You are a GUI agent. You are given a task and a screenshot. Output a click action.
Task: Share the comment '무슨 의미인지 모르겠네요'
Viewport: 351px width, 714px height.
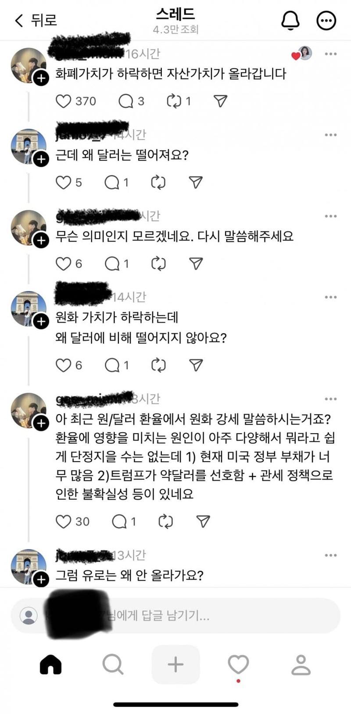pos(197,263)
